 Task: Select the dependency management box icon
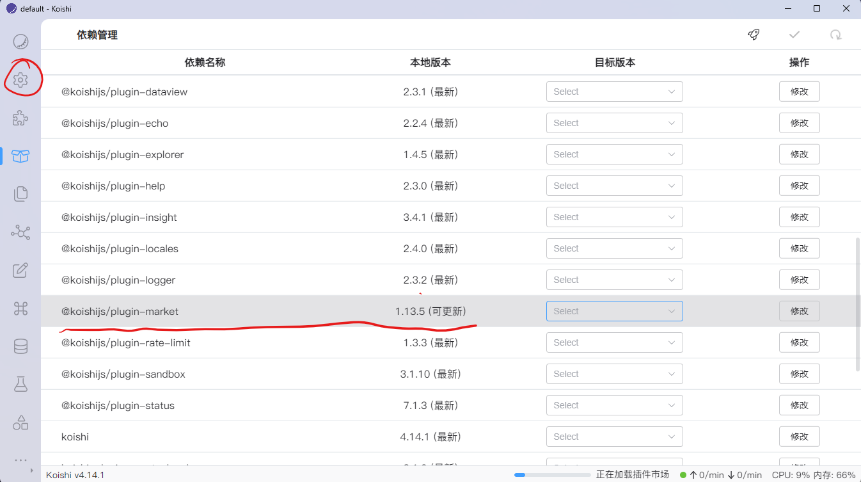[x=20, y=156]
